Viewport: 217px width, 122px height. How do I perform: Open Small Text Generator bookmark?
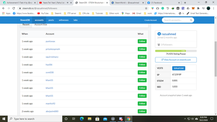[197, 13]
